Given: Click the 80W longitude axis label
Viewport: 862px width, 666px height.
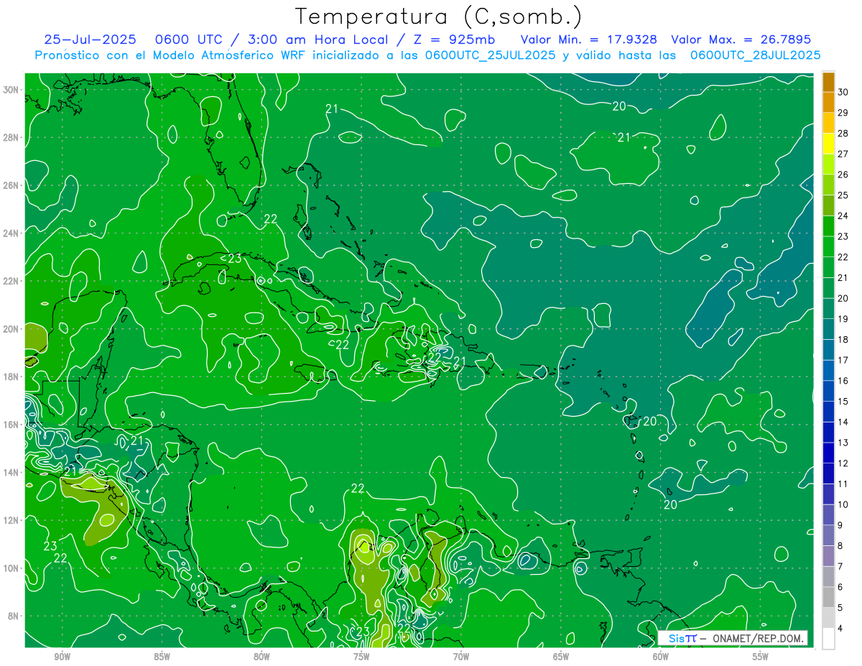Looking at the screenshot, I should coord(261,657).
